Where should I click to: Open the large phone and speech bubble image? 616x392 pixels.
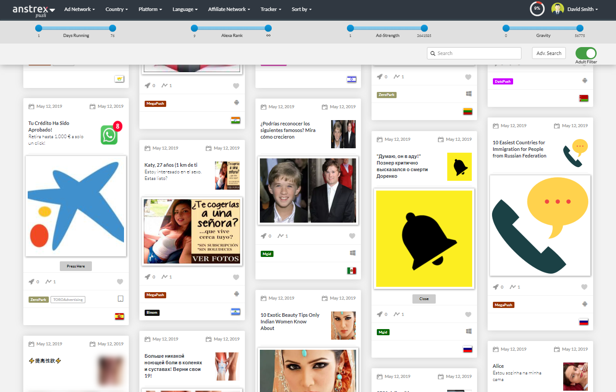click(540, 226)
